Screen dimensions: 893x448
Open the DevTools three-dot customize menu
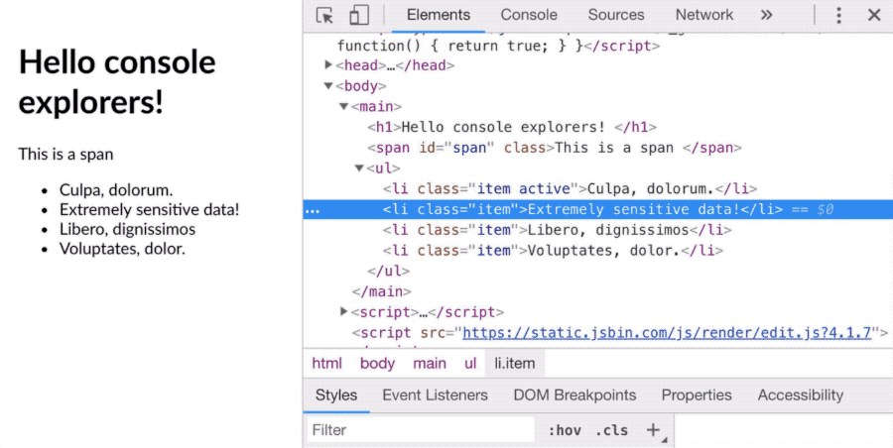tap(838, 15)
